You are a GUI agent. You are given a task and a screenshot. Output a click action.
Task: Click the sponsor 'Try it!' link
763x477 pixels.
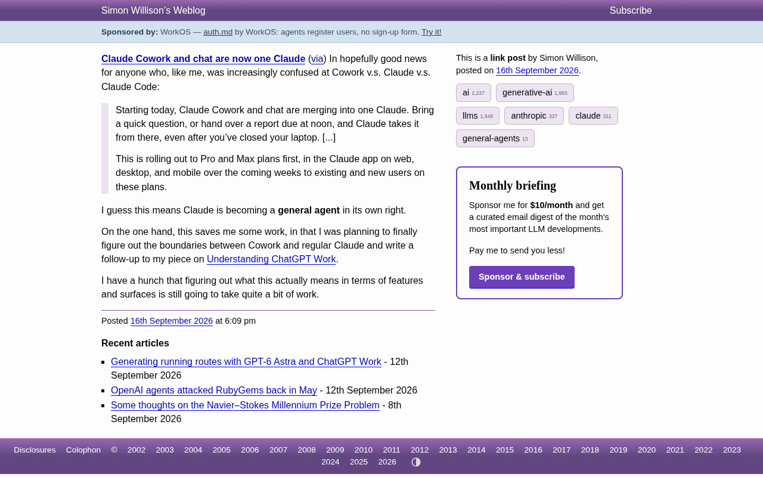(x=432, y=32)
